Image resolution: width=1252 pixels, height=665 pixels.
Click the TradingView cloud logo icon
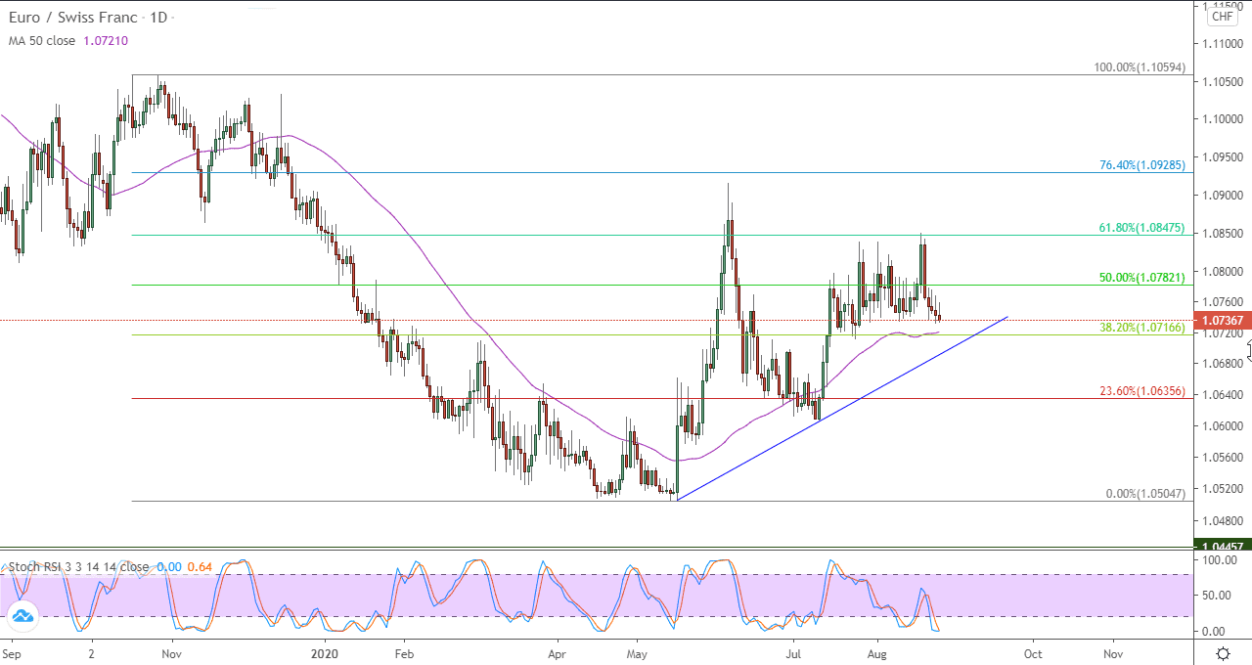[x=22, y=615]
